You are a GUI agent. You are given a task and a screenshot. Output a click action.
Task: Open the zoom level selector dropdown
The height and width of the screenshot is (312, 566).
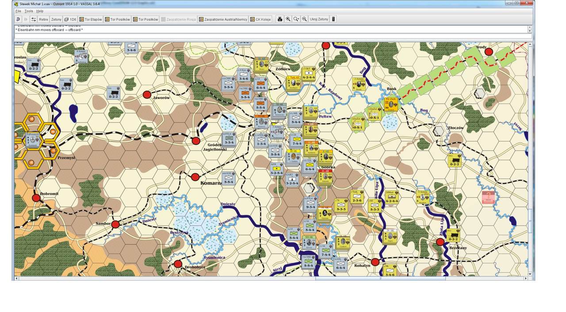(296, 19)
